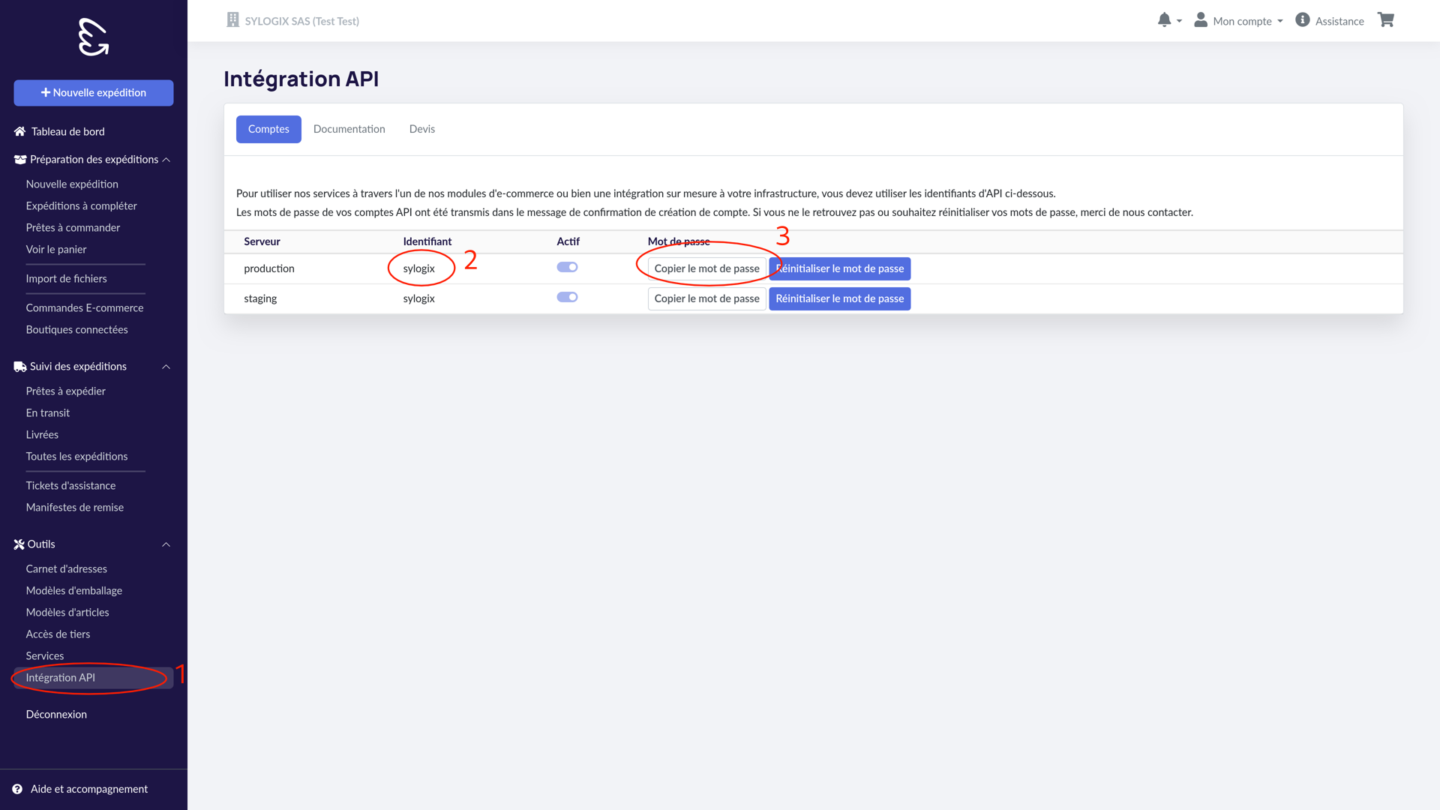Image resolution: width=1440 pixels, height=810 pixels.
Task: Copy the production password
Action: [706, 268]
